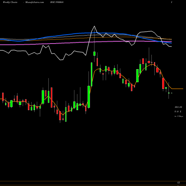Image resolution: width=186 pixels, height=186 pixels.
Task: Click the "V: 0 X" volume text
Action: pos(178,112)
